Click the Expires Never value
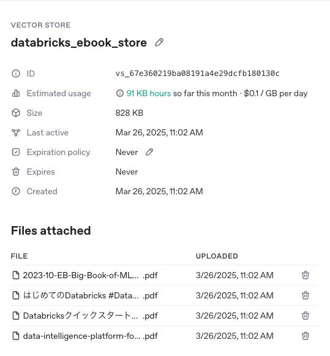This screenshot has width=330, height=356. (x=127, y=172)
